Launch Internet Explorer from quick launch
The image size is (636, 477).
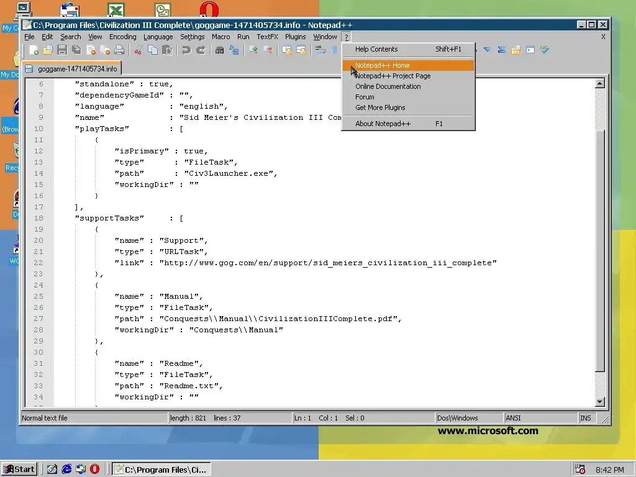click(66, 470)
